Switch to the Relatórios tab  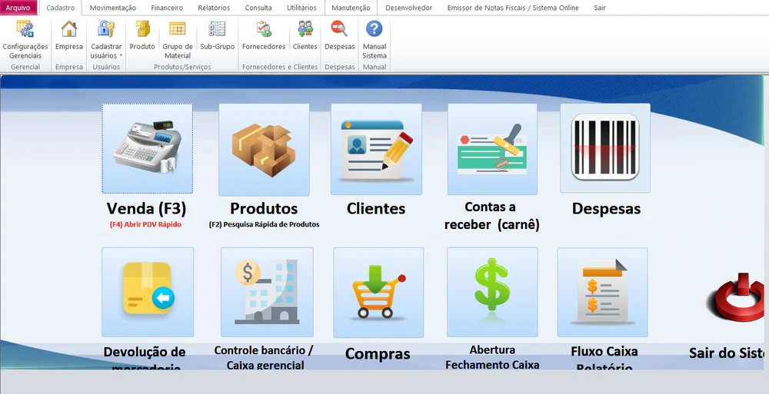pyautogui.click(x=214, y=8)
